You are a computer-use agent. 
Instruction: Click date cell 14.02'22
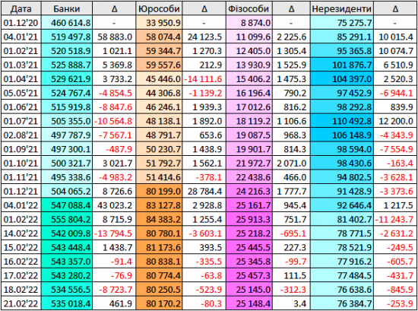point(21,233)
